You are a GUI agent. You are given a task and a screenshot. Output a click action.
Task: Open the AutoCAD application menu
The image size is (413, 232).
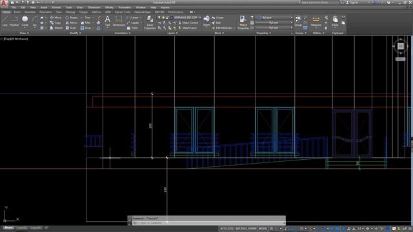[x=4, y=3]
